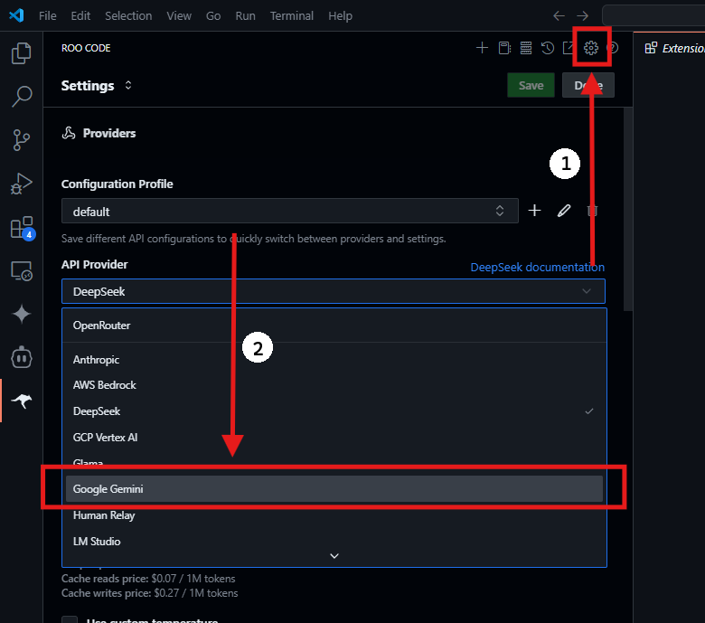This screenshot has width=705, height=623.
Task: Rename configuration profile with pencil icon
Action: point(564,211)
